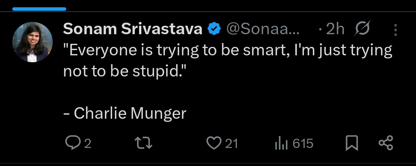Open the three-dot more options menu
The image size is (416, 166).
(x=395, y=29)
